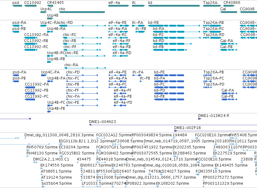257x188 pixels.
Task: Click transcript label lid-RE
Action: tap(153, 22)
